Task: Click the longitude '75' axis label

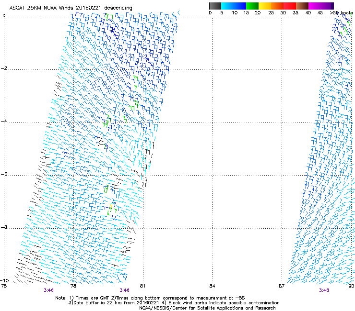Action: [4, 286]
